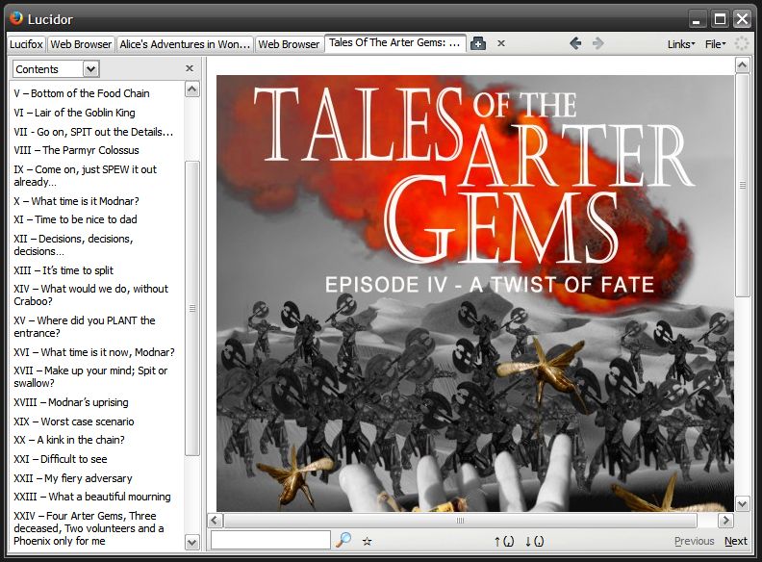Click the contents list scrollbar thumb
The image size is (762, 562).
192,308
